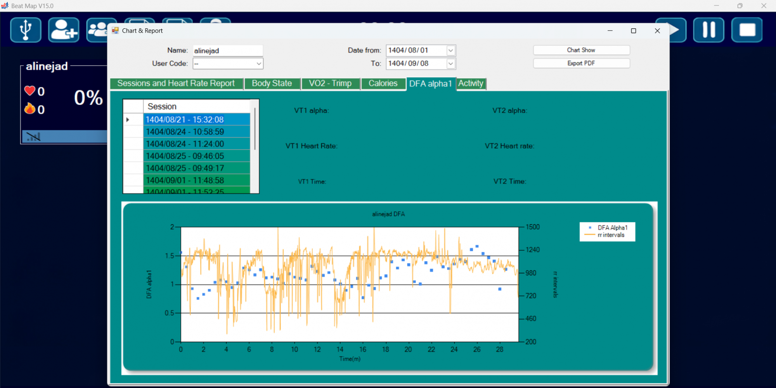
Task: Click the red heart rate icon
Action: [x=30, y=91]
